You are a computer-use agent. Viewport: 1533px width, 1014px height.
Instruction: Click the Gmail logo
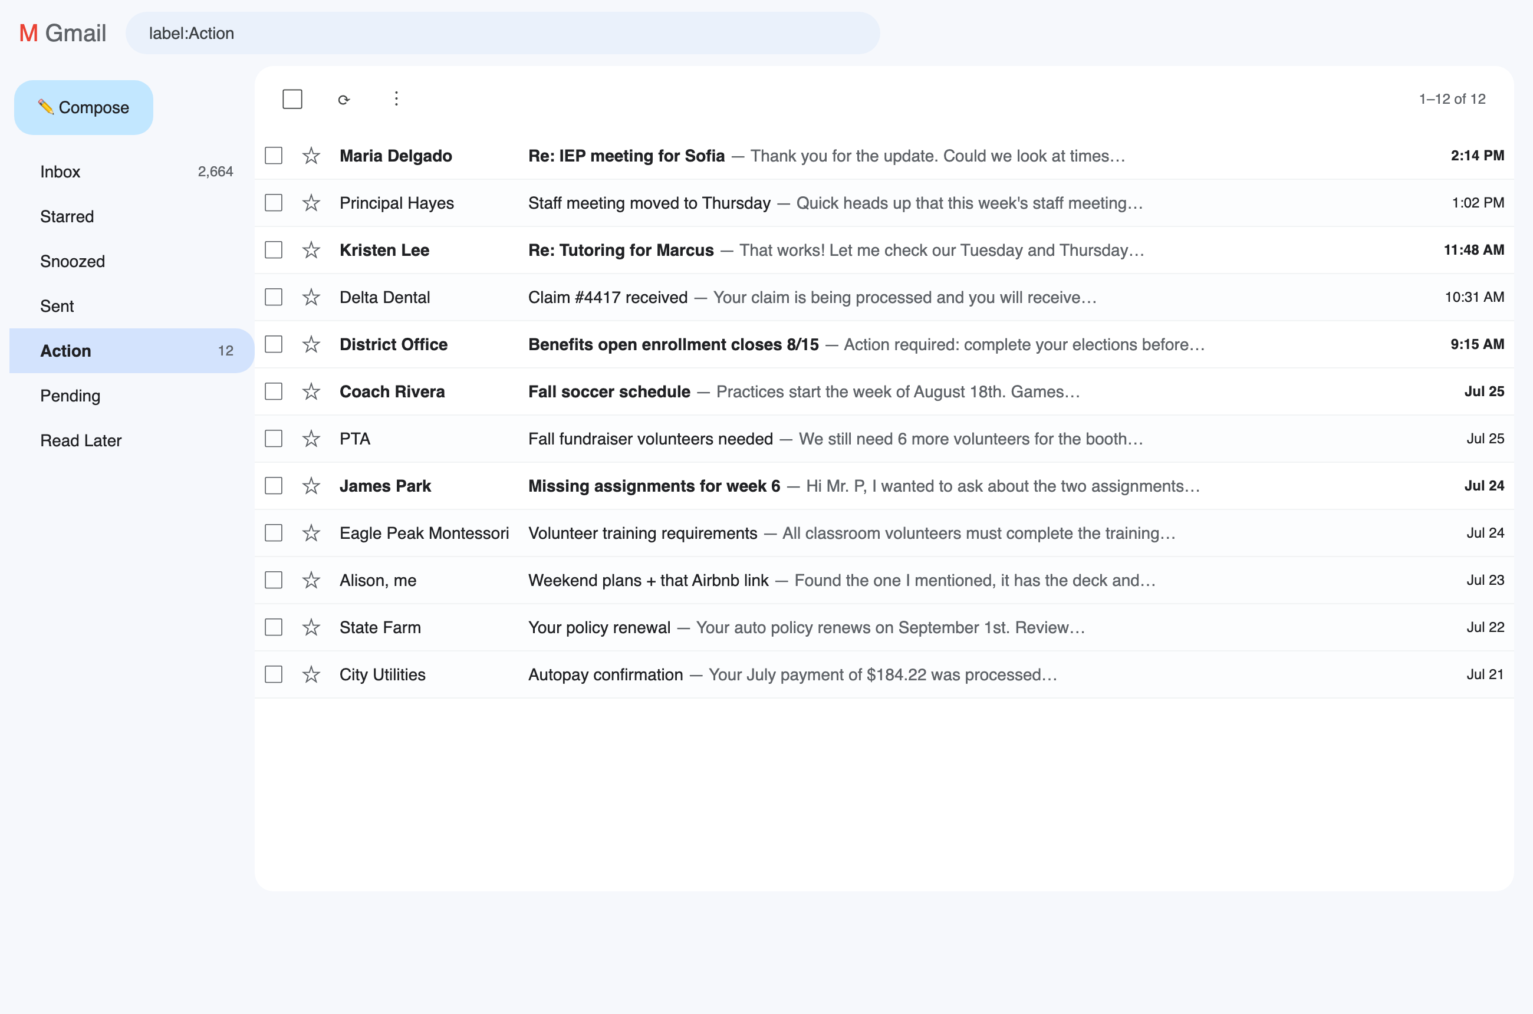coord(62,33)
